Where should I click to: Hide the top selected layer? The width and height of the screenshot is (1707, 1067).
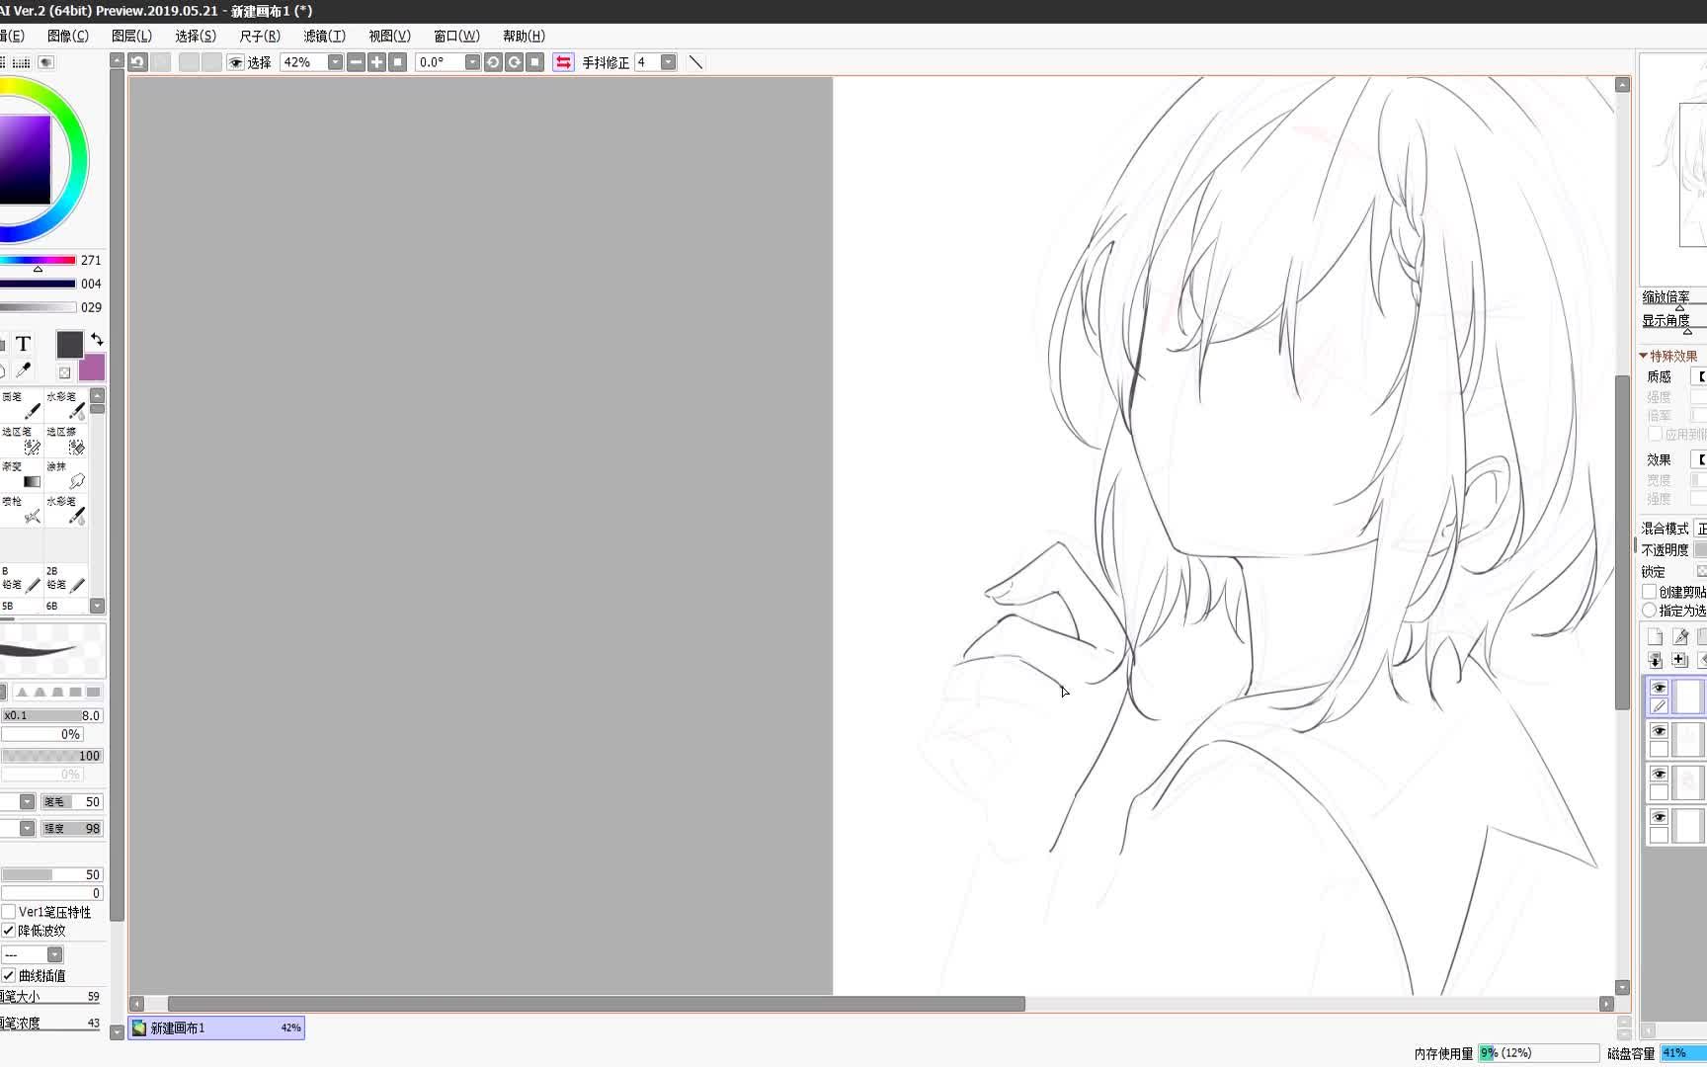tap(1659, 688)
